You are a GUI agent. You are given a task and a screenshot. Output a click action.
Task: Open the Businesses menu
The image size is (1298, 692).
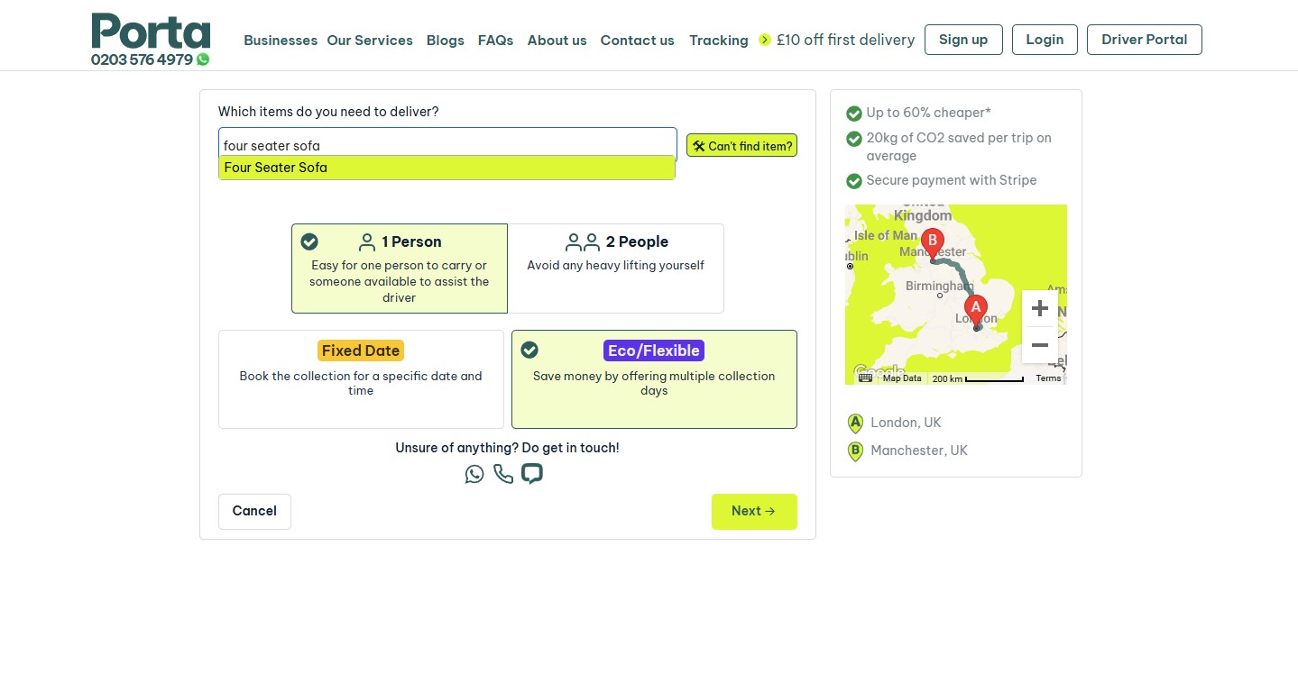pos(281,41)
